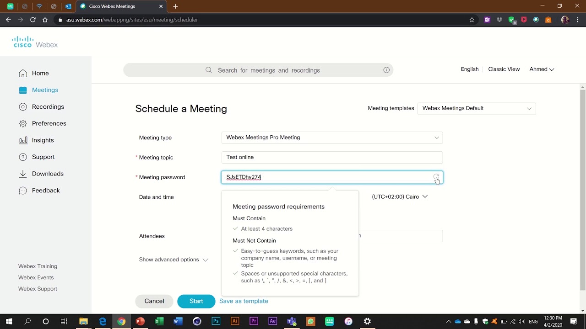Open Microsoft Teams from taskbar

coord(292,321)
